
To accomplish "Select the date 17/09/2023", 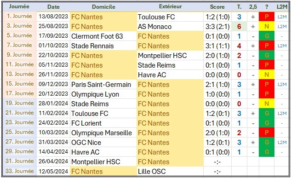I will [x=53, y=36].
